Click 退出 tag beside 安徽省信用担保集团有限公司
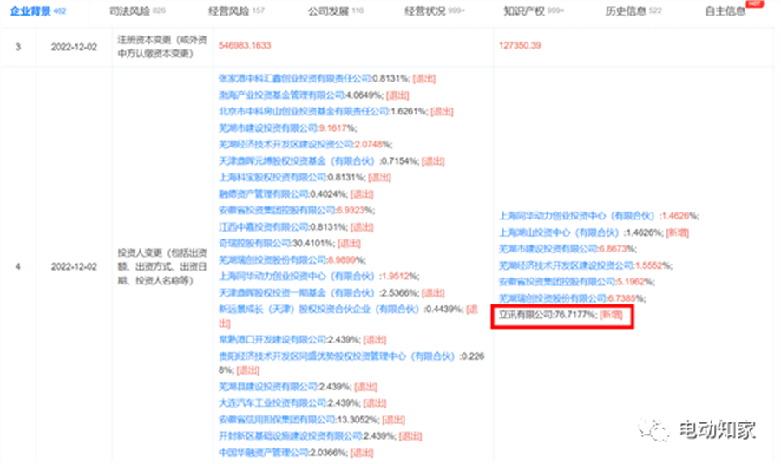The height and width of the screenshot is (464, 781). click(x=393, y=420)
